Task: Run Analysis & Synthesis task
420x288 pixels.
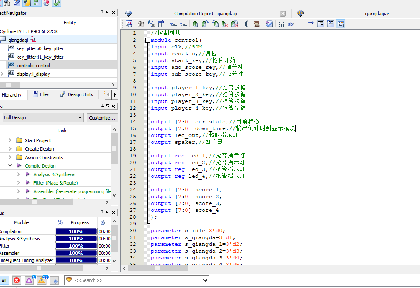Action: coord(54,174)
